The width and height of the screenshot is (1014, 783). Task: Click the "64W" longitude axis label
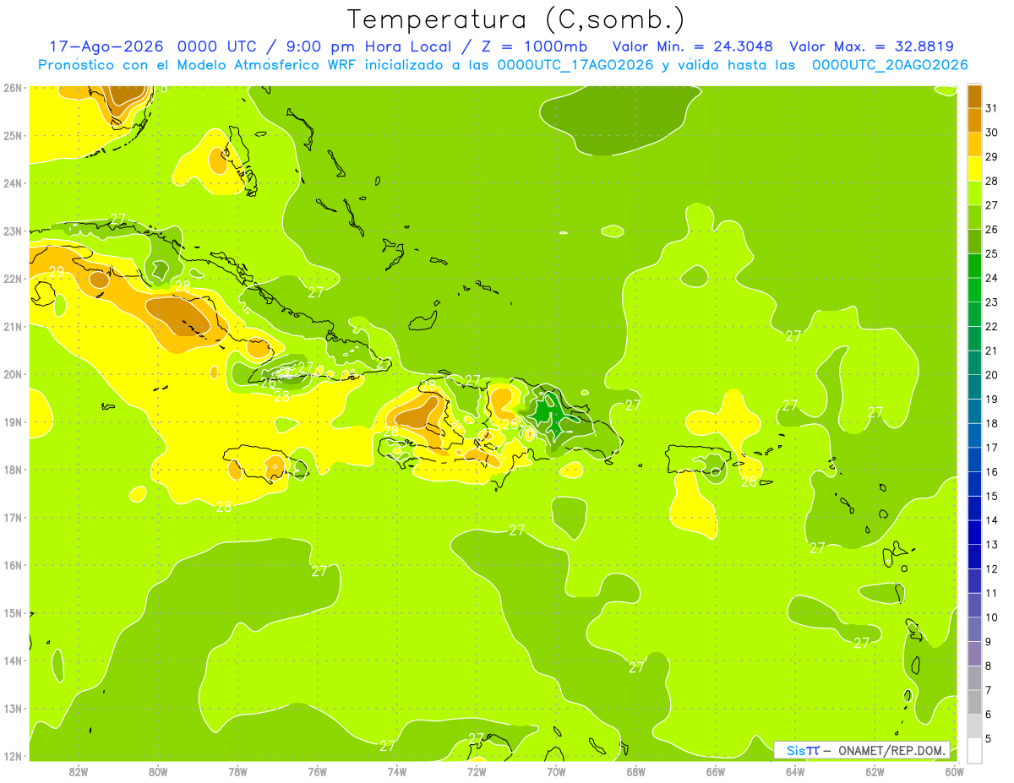(x=795, y=771)
